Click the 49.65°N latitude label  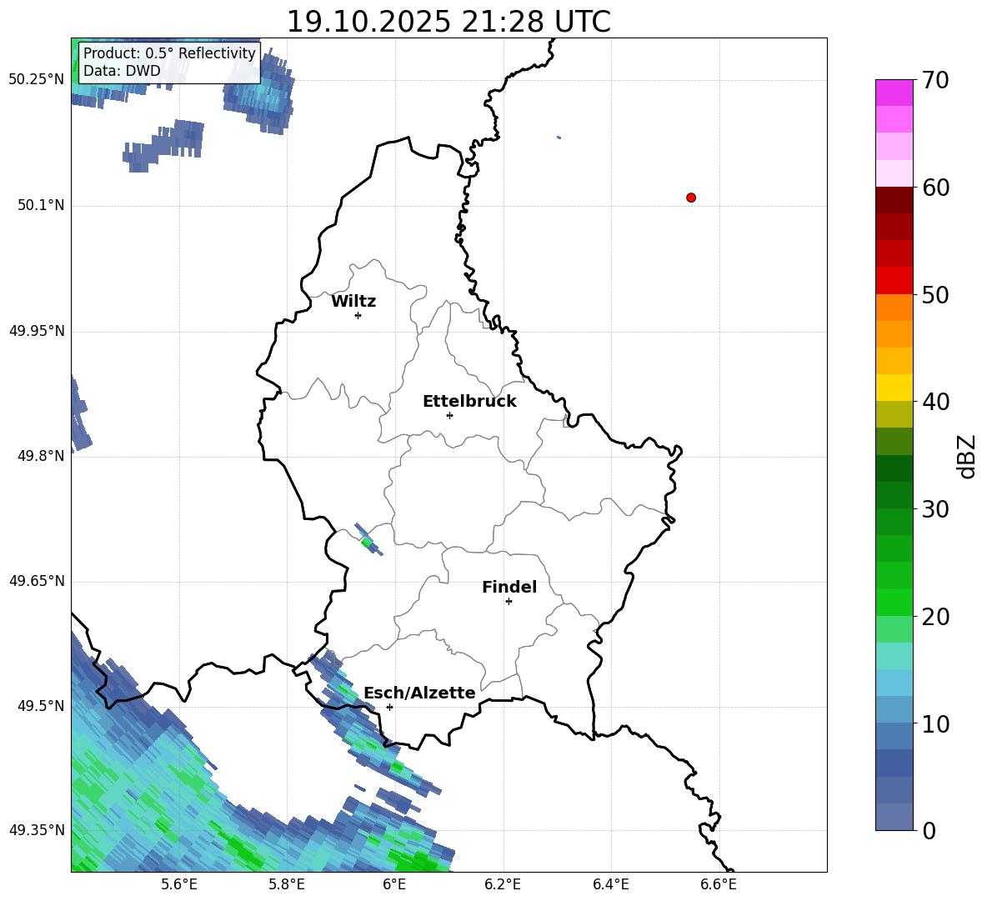pos(37,581)
